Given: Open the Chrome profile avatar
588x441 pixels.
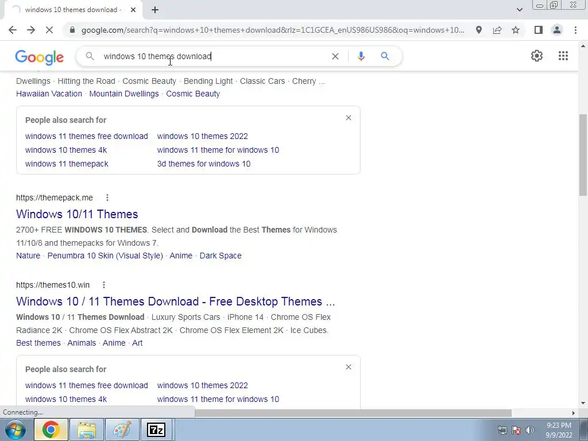Looking at the screenshot, I should coord(557,30).
